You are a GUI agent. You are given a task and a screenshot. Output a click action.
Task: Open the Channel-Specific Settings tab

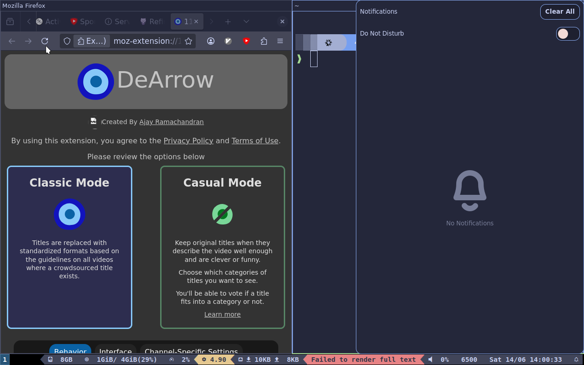(x=191, y=349)
